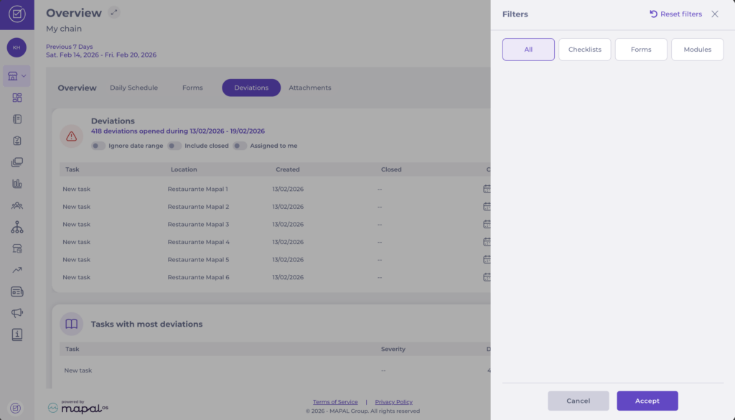Open the dashboard grid icon in sidebar
This screenshot has height=420, width=735.
pyautogui.click(x=17, y=98)
